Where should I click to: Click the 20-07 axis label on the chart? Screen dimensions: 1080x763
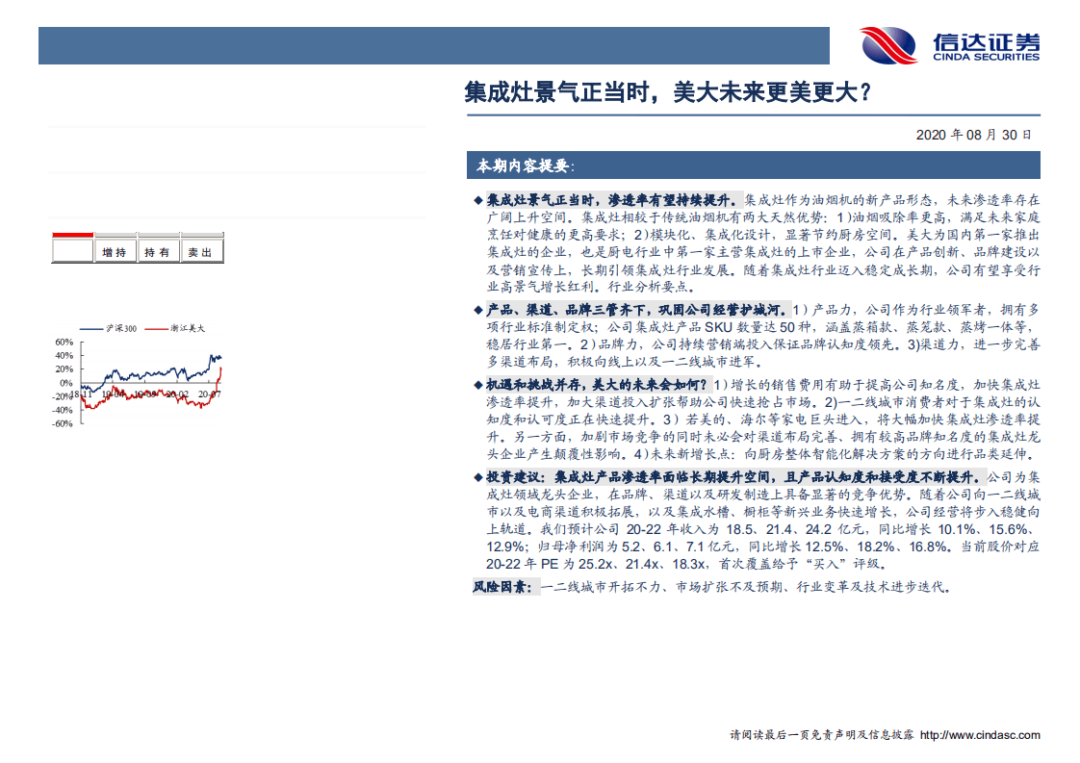click(212, 392)
